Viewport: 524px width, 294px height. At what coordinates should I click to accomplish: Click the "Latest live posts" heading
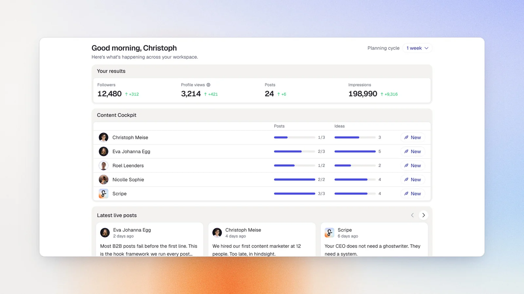tap(117, 215)
